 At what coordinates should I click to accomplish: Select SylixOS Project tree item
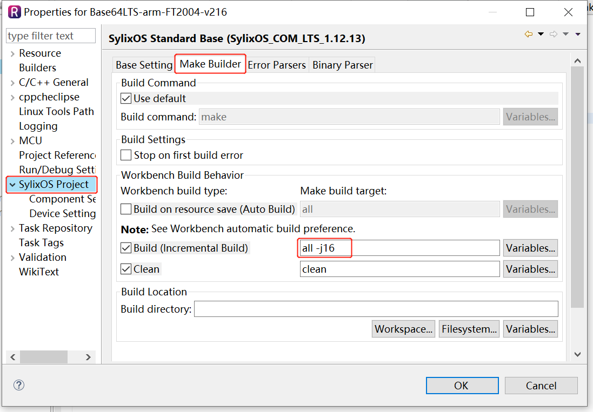(54, 185)
